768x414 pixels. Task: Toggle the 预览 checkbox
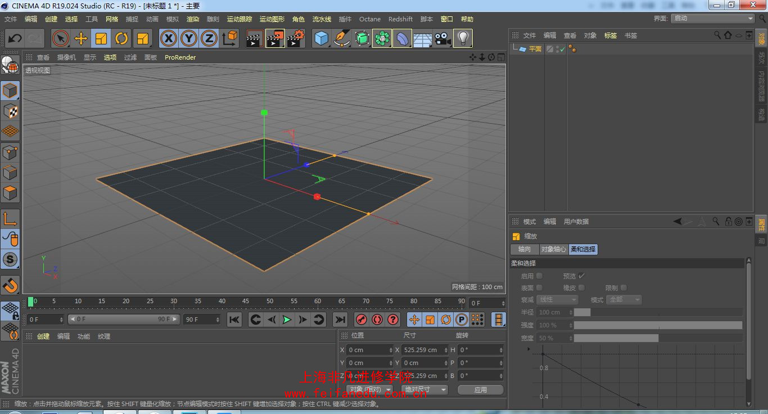(x=581, y=276)
